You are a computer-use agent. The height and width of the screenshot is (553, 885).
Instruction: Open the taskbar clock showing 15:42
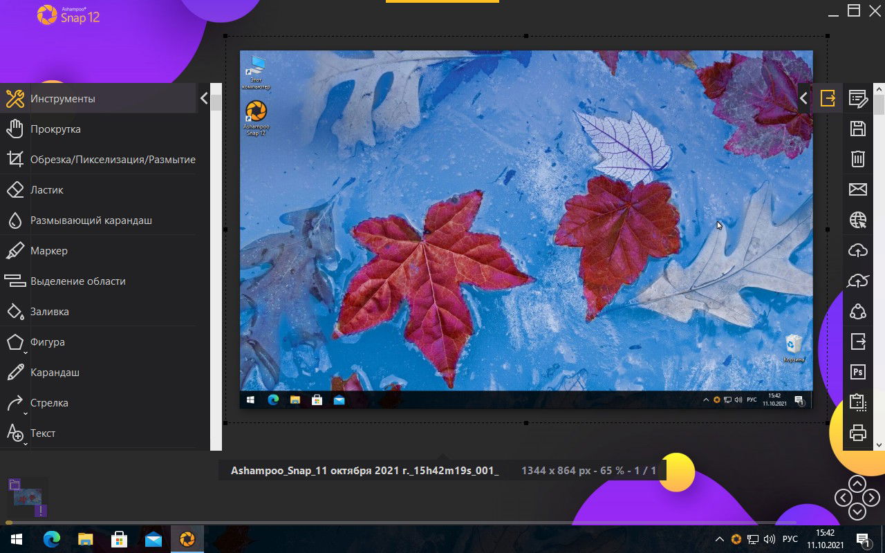click(x=825, y=539)
